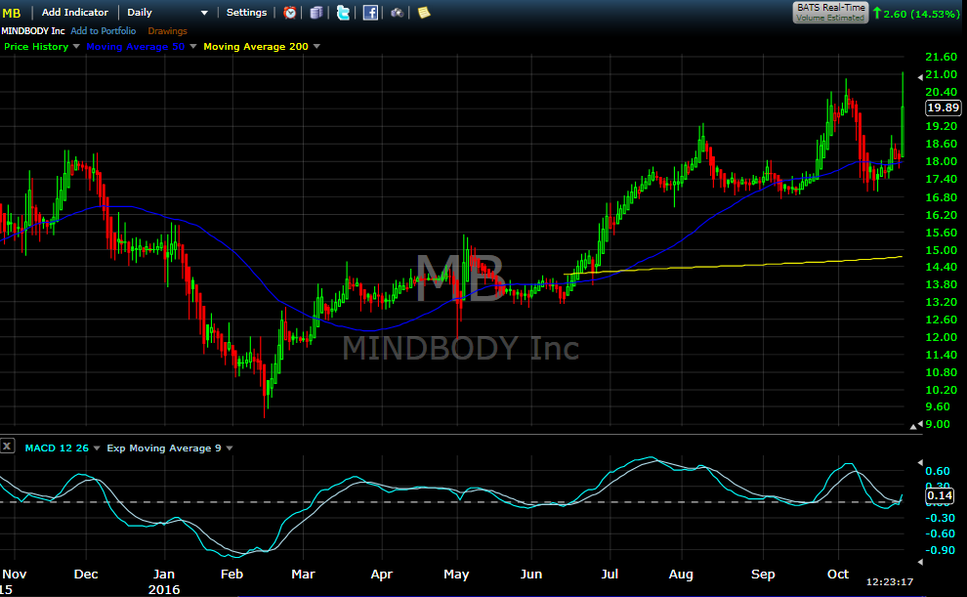
Task: Click the MACD 12 26 label
Action: click(x=57, y=448)
